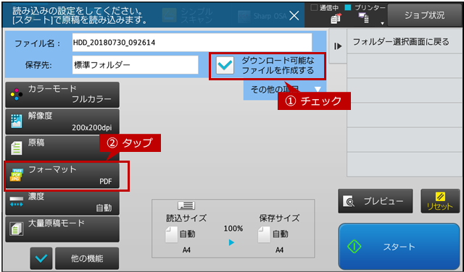Click the yellow Reset (リセット) button
464x272 pixels.
[x=440, y=201]
